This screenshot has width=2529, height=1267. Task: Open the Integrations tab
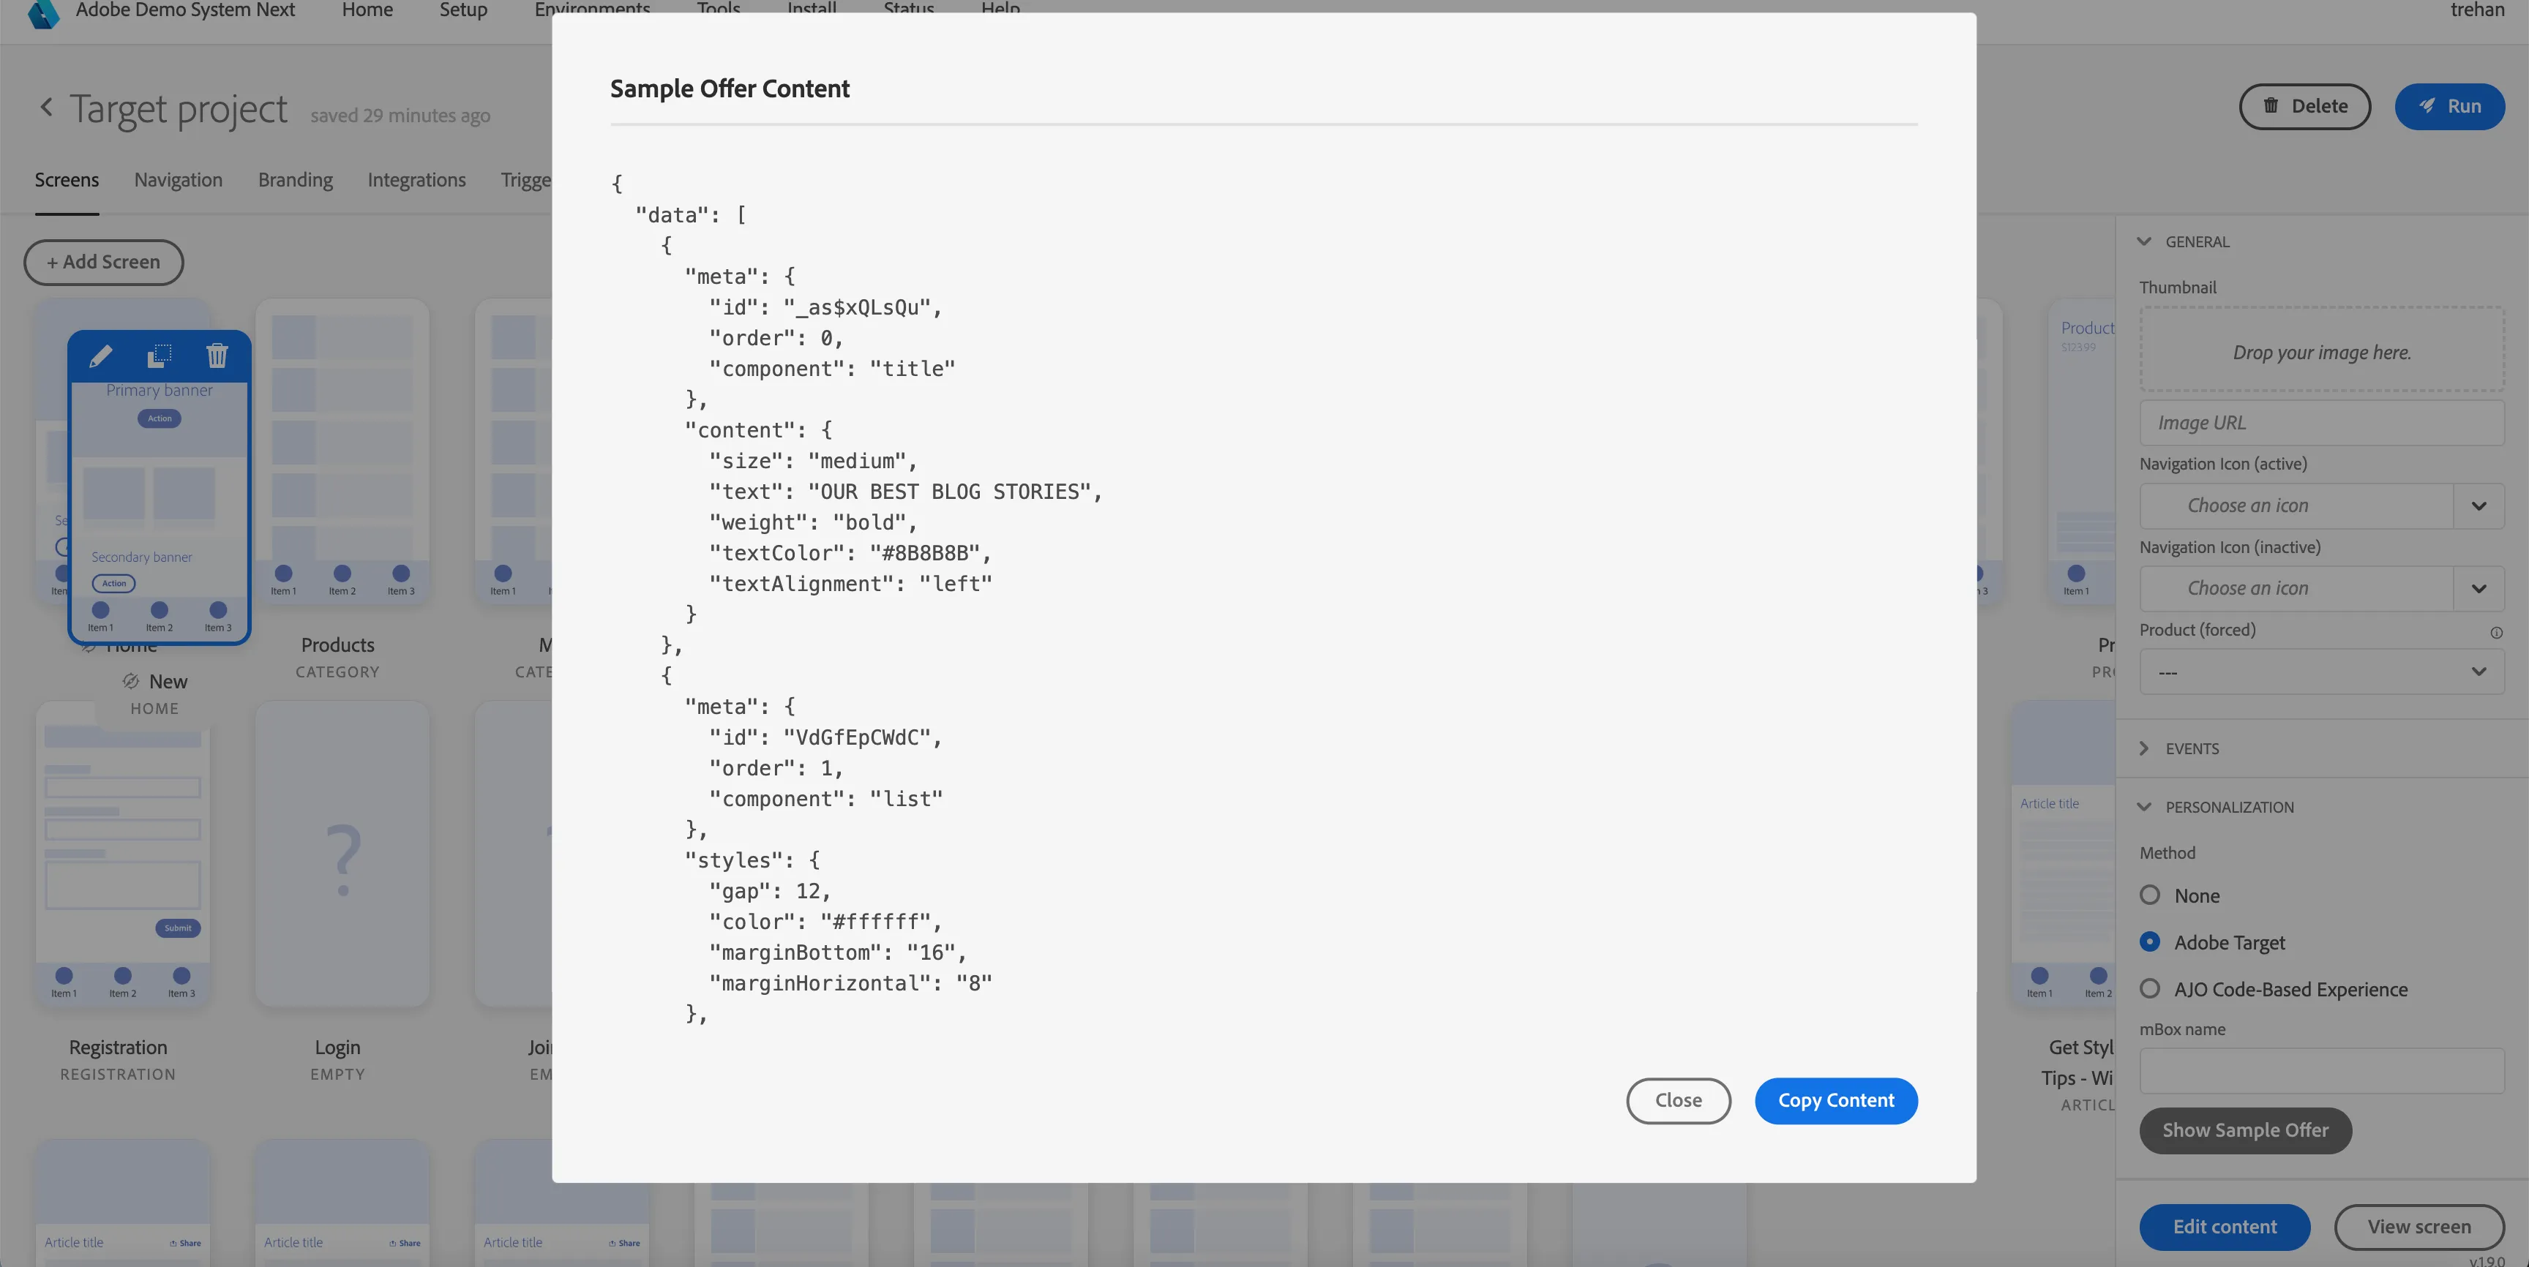[416, 180]
